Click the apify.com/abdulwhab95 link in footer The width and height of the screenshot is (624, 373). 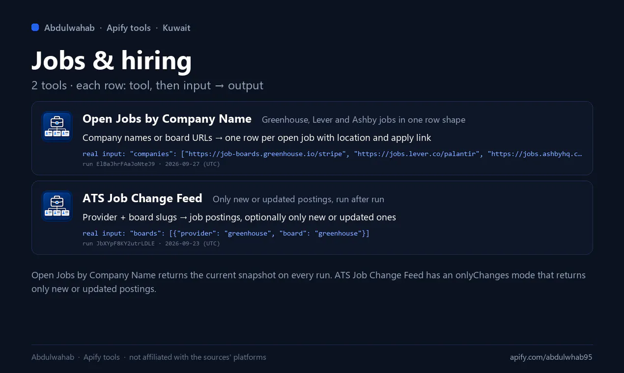pyautogui.click(x=551, y=357)
